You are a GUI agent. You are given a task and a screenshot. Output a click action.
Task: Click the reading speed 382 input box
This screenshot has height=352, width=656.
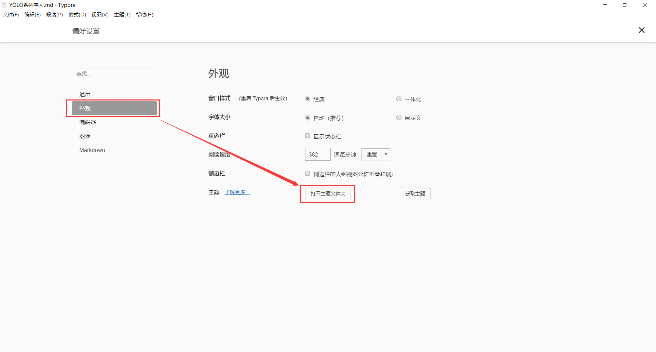[x=318, y=154]
